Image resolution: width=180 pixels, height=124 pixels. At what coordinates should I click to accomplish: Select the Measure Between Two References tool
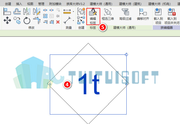67,20
